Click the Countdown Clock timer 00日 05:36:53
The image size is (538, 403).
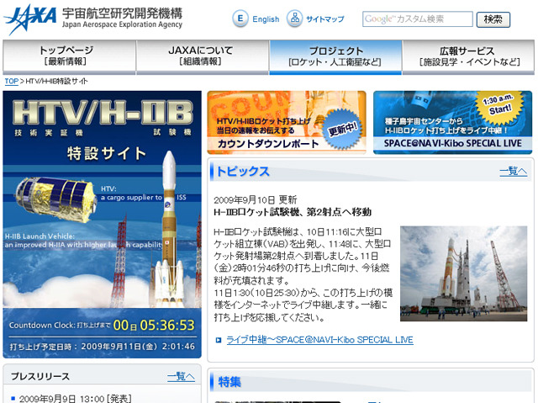(154, 325)
